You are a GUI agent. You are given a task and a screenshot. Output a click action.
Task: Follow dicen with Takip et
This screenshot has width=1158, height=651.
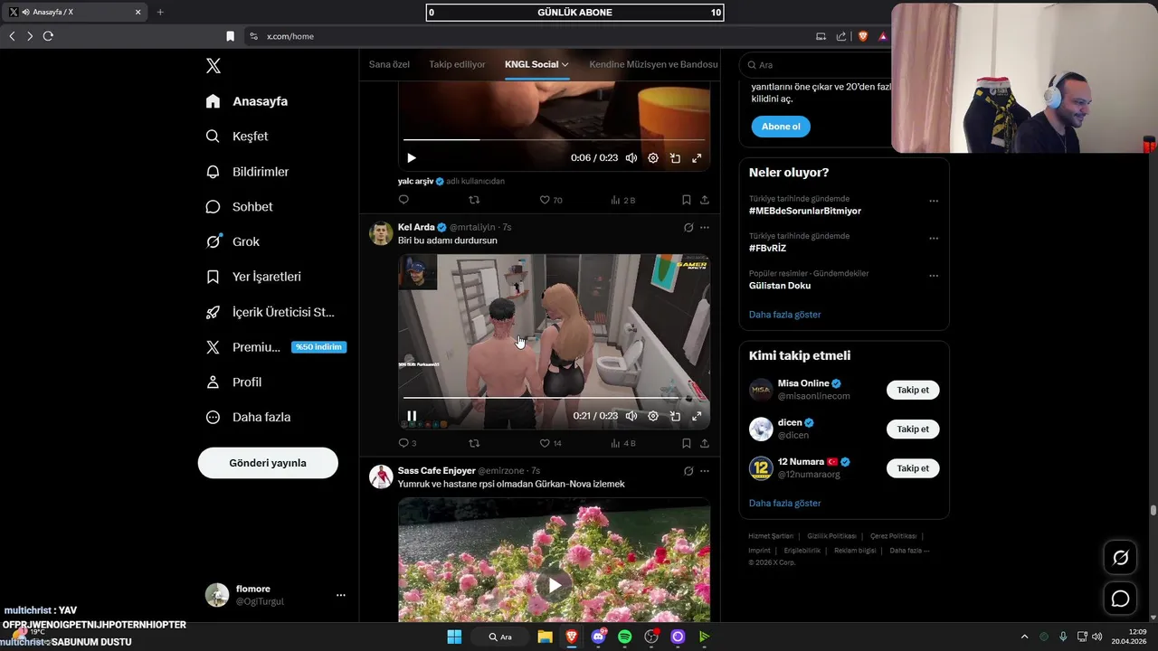[913, 429]
